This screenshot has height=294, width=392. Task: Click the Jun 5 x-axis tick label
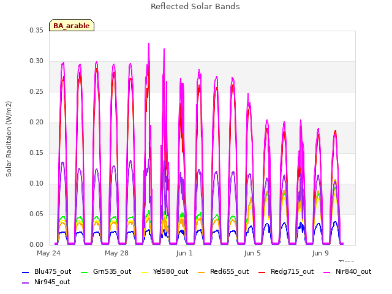(x=252, y=253)
